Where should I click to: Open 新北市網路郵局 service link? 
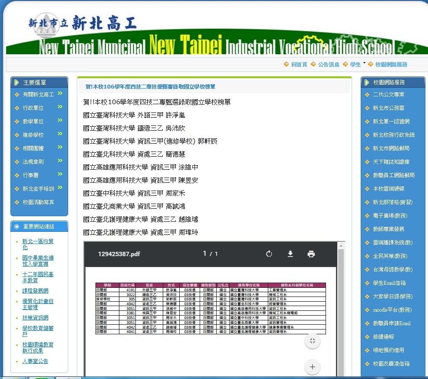[391, 148]
